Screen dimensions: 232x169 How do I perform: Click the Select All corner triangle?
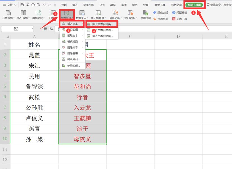click(x=8, y=37)
